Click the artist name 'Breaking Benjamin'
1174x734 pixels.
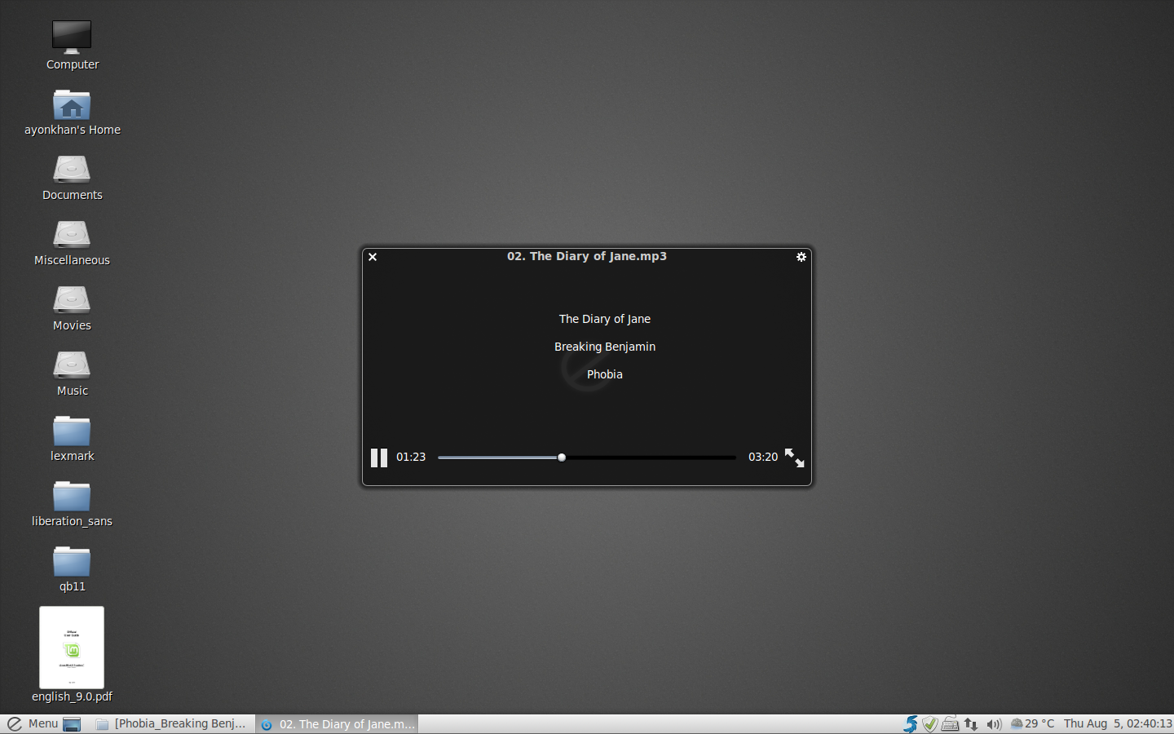[605, 347]
